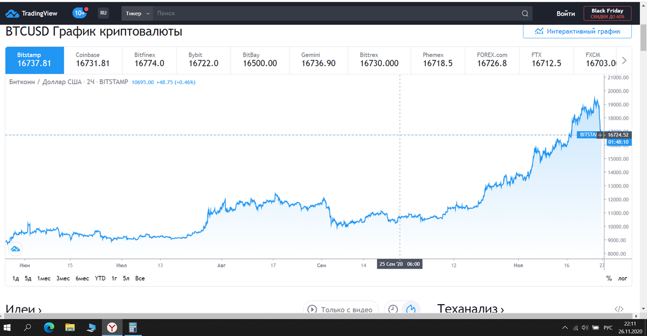
Task: Select the BitBay exchange tab
Action: [260, 60]
